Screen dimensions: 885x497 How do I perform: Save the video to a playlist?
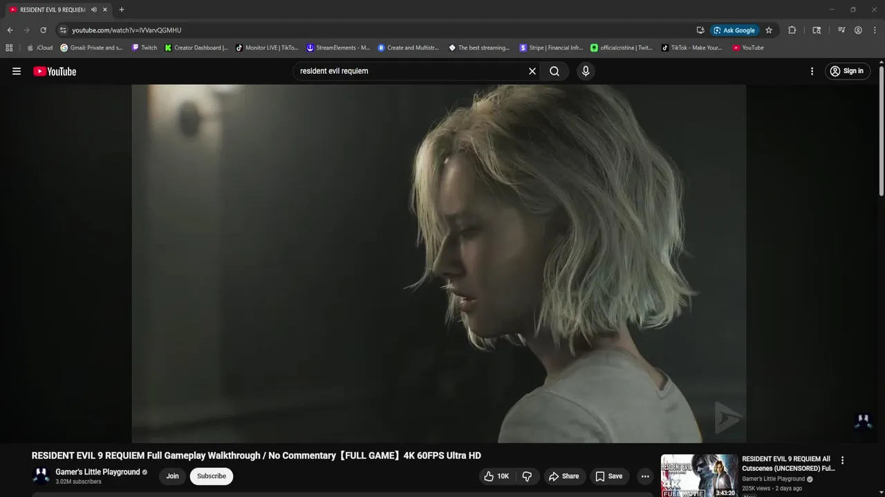pyautogui.click(x=609, y=476)
